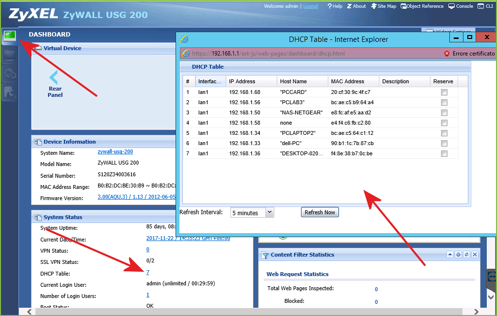Open the Refresh Interval dropdown
The width and height of the screenshot is (497, 316).
[269, 212]
